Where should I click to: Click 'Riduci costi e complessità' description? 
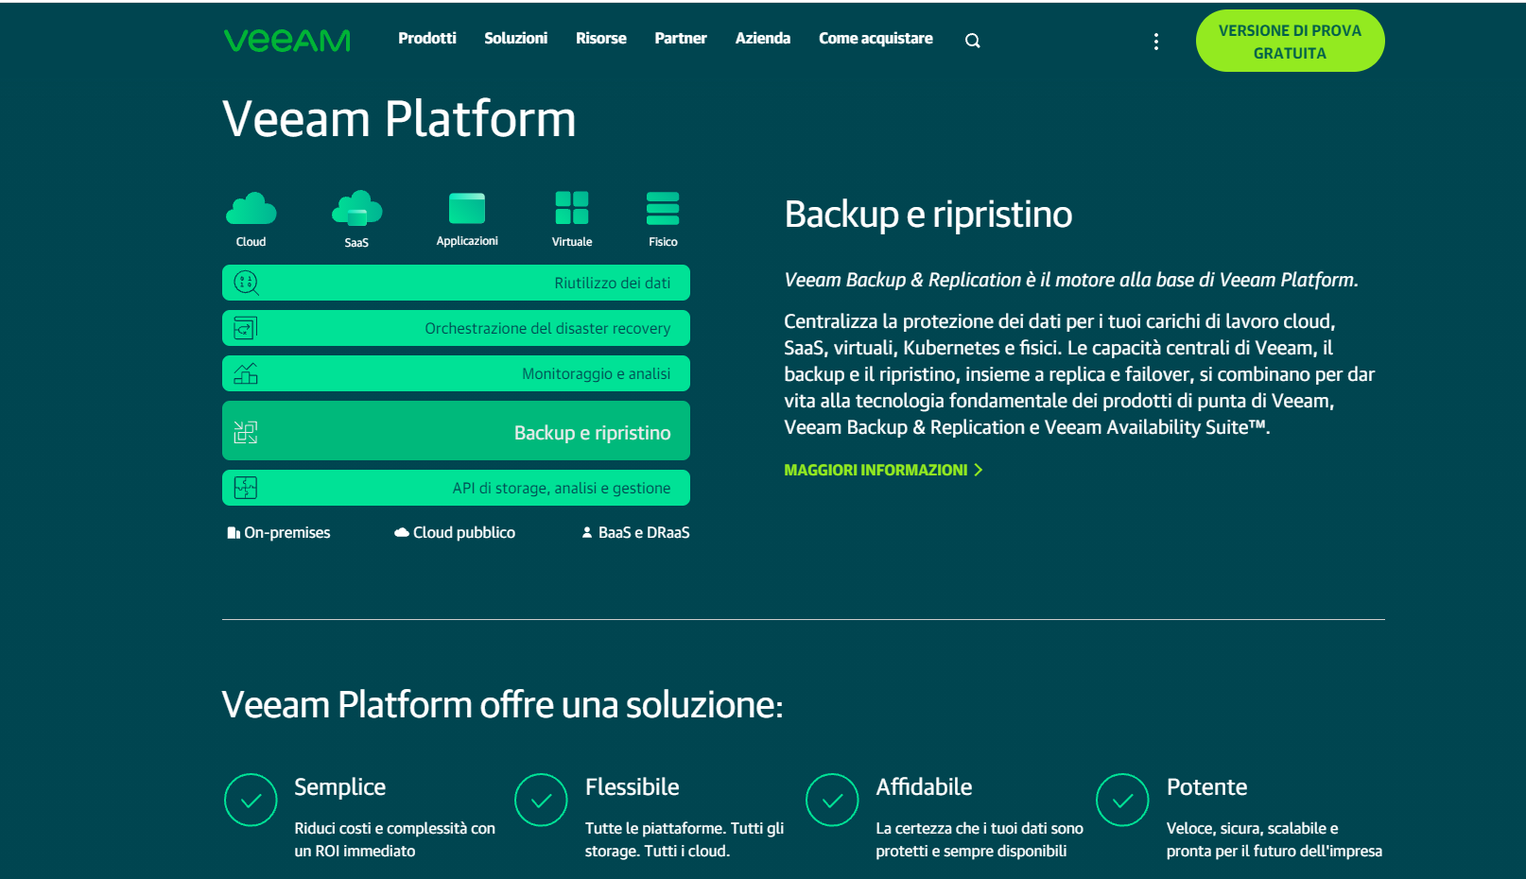(395, 839)
